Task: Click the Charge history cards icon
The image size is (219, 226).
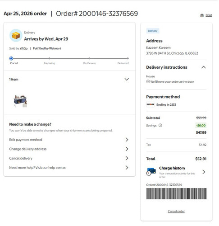Action: click(151, 172)
